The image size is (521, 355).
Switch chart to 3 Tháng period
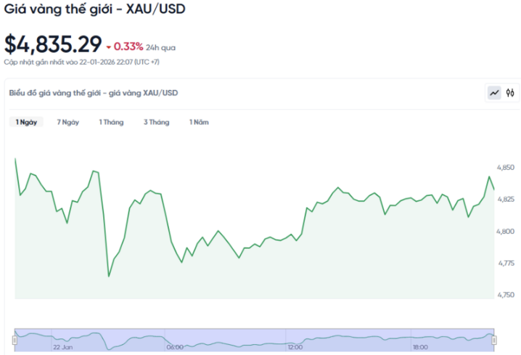(x=156, y=122)
